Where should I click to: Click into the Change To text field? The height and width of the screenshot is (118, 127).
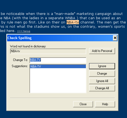(58, 60)
